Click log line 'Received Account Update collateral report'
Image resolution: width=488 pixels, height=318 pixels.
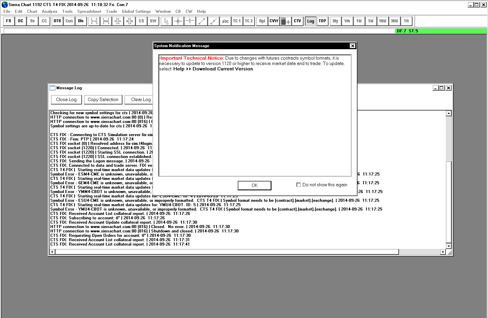pyautogui.click(x=124, y=222)
